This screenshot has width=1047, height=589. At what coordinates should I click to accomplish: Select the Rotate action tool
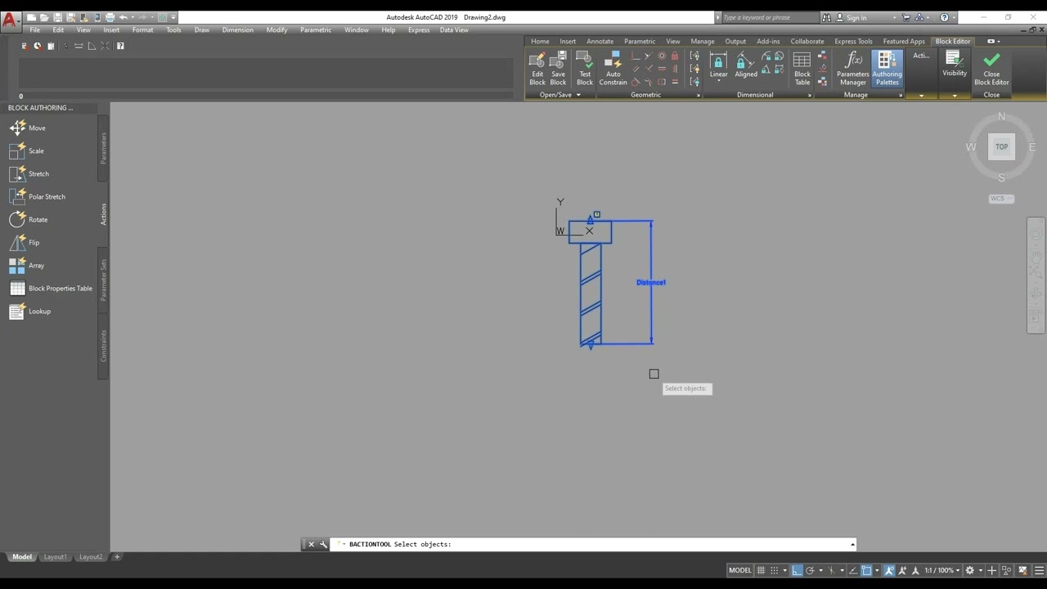click(29, 219)
